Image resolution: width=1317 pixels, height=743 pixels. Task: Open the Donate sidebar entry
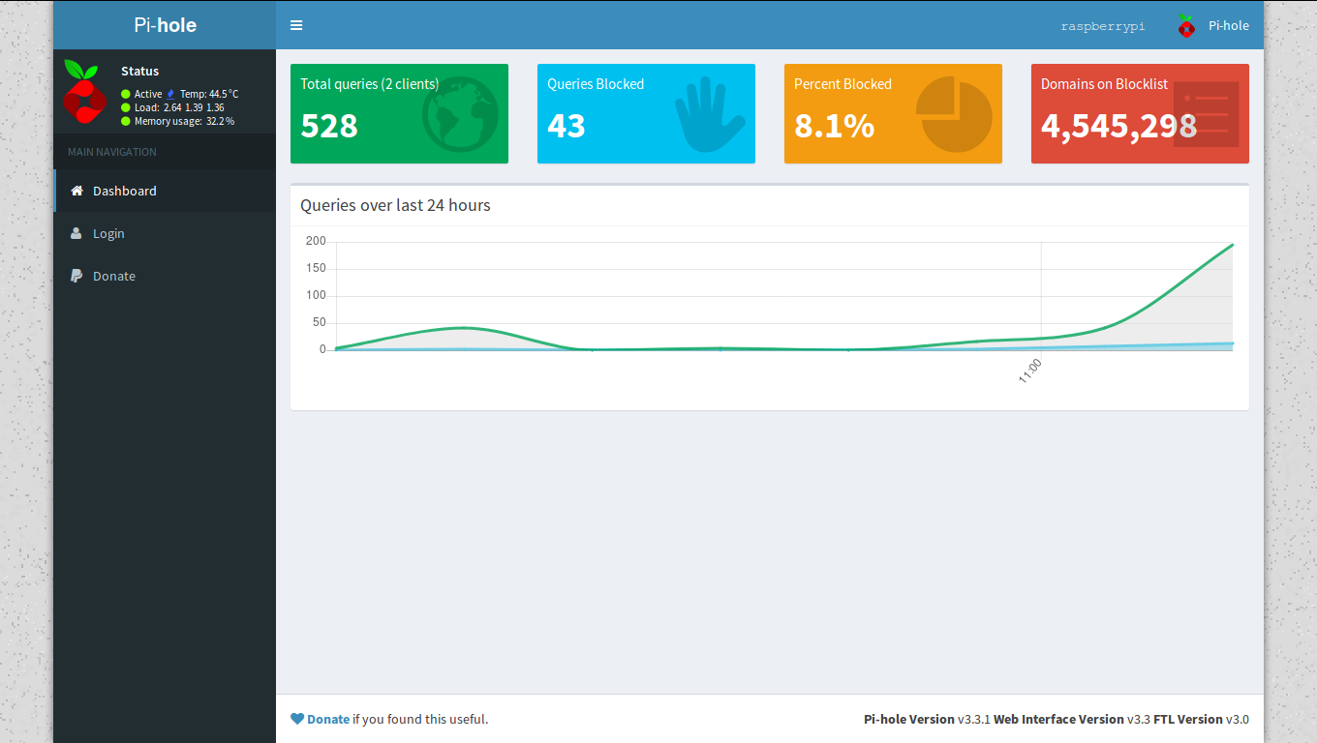pos(114,276)
